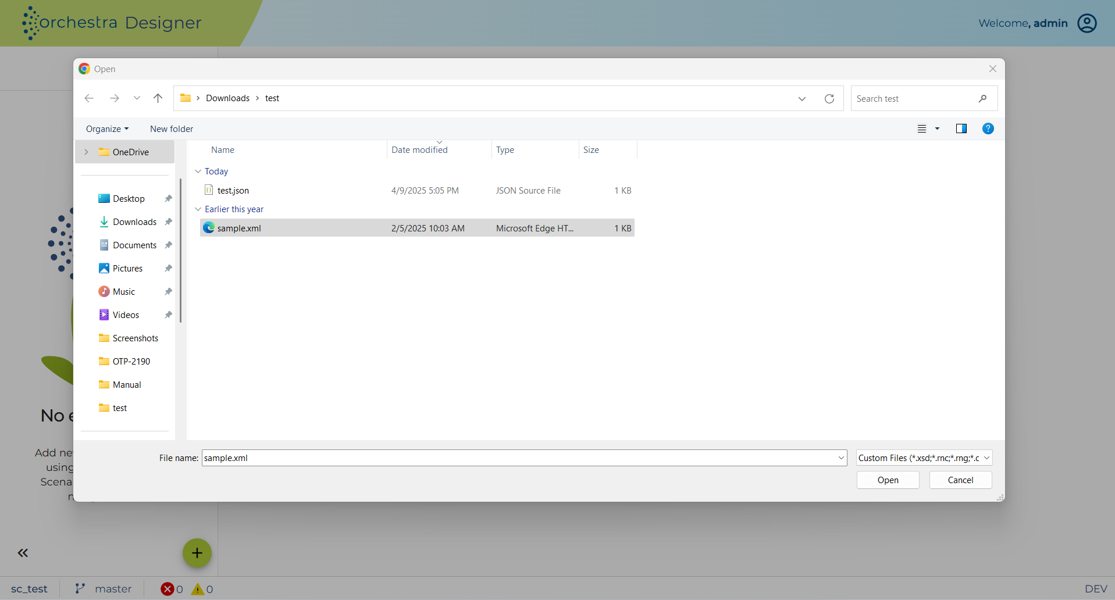This screenshot has height=600, width=1115.
Task: Expand the OneDrive tree node
Action: 86,152
